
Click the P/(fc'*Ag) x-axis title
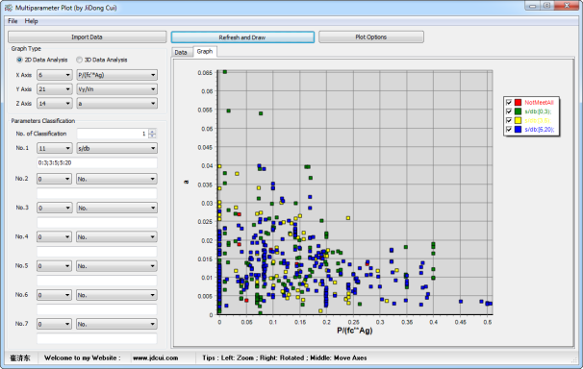coord(354,331)
